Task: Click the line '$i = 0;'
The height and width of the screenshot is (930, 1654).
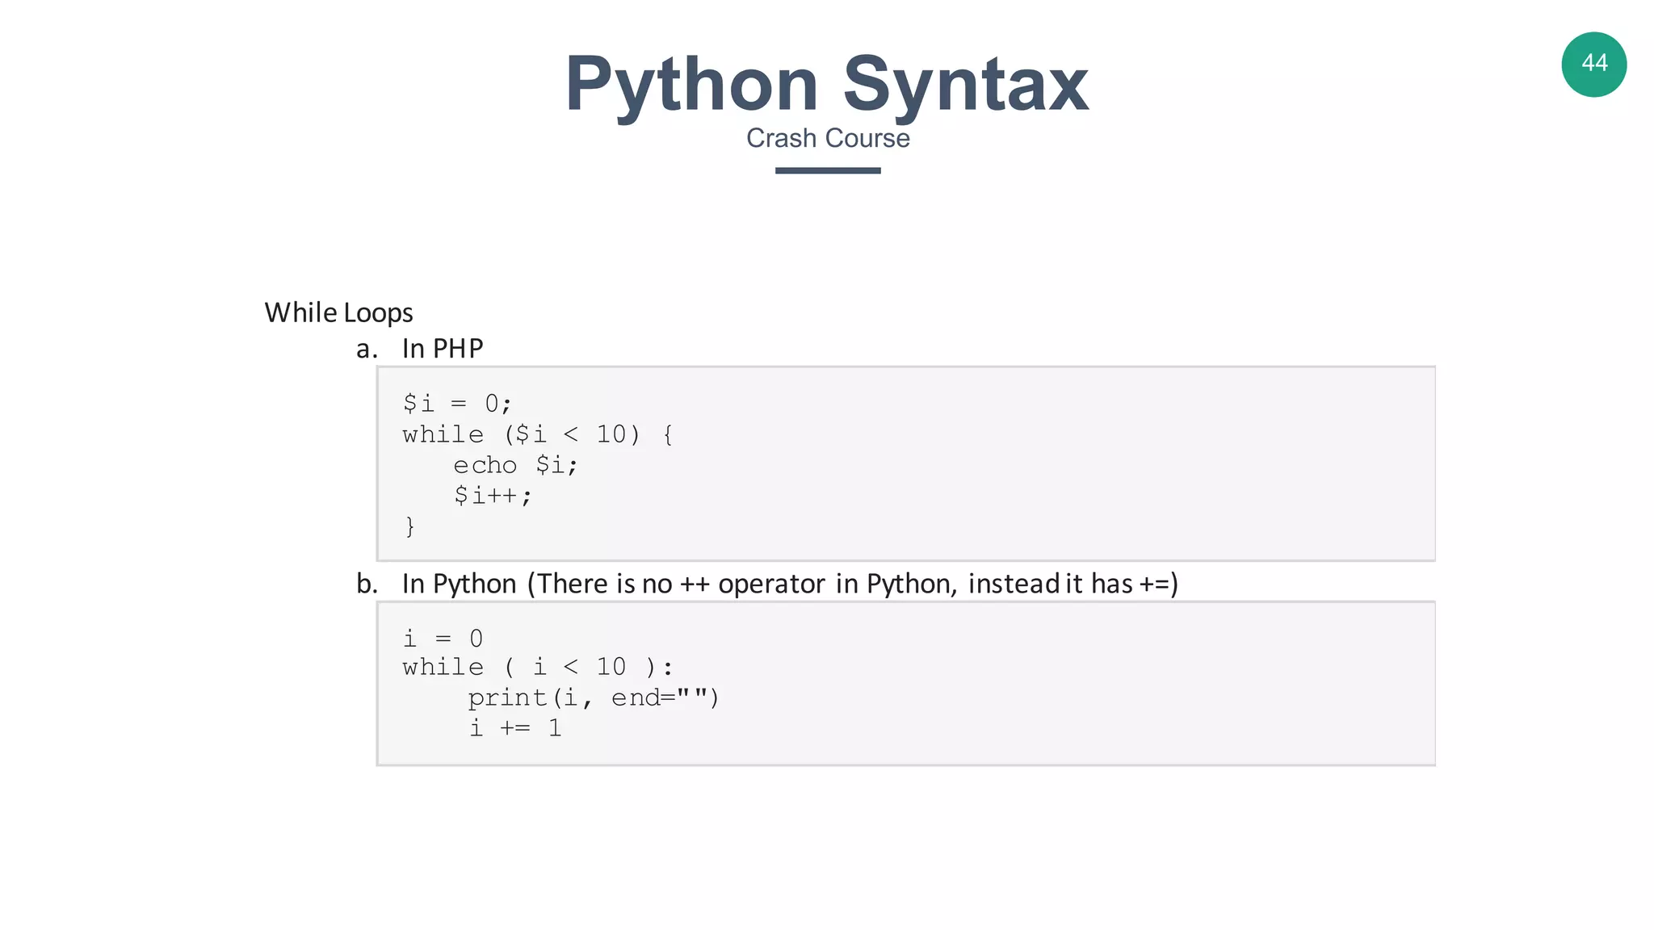Action: [457, 403]
